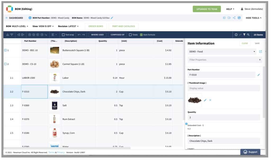This screenshot has height=160, width=271.
Task: Click the Salt thumbnail image
Action: point(55,105)
